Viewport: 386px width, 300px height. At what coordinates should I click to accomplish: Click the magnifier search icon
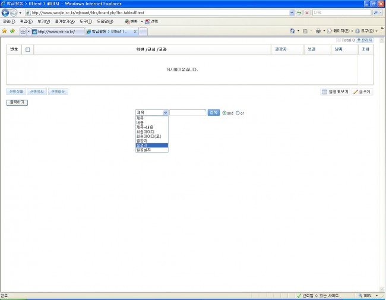click(x=375, y=12)
